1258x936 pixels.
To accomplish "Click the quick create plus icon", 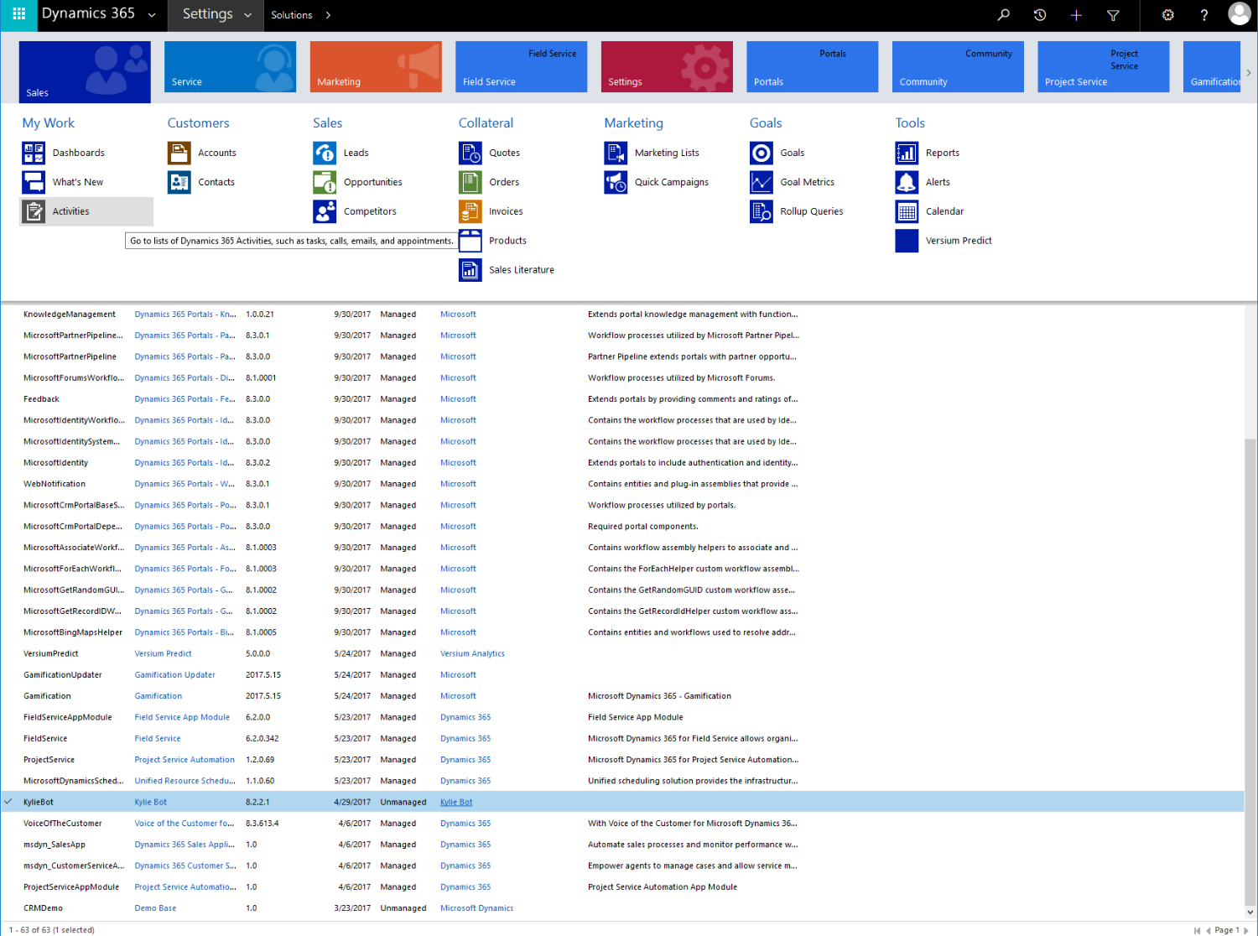I will (1076, 15).
